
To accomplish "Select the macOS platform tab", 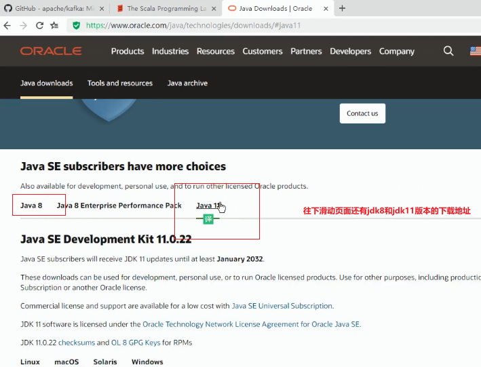I will [x=66, y=362].
